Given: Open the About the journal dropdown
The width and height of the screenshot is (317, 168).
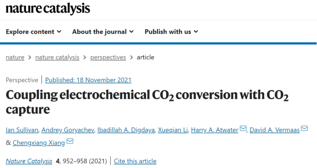Looking at the screenshot, I should (103, 32).
